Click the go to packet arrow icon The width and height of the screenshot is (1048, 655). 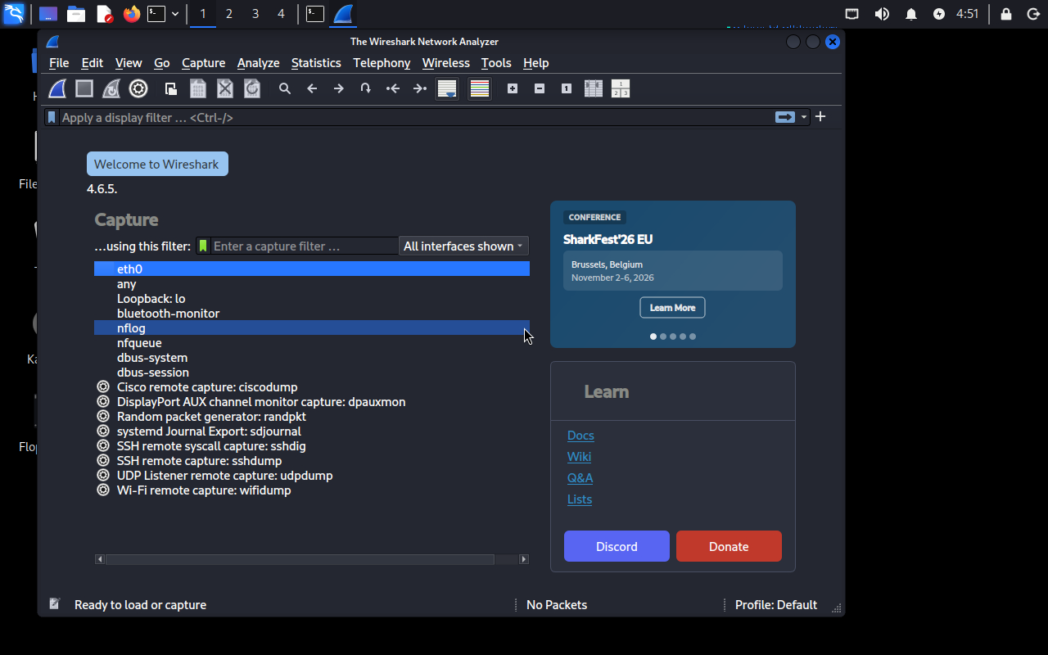365,88
